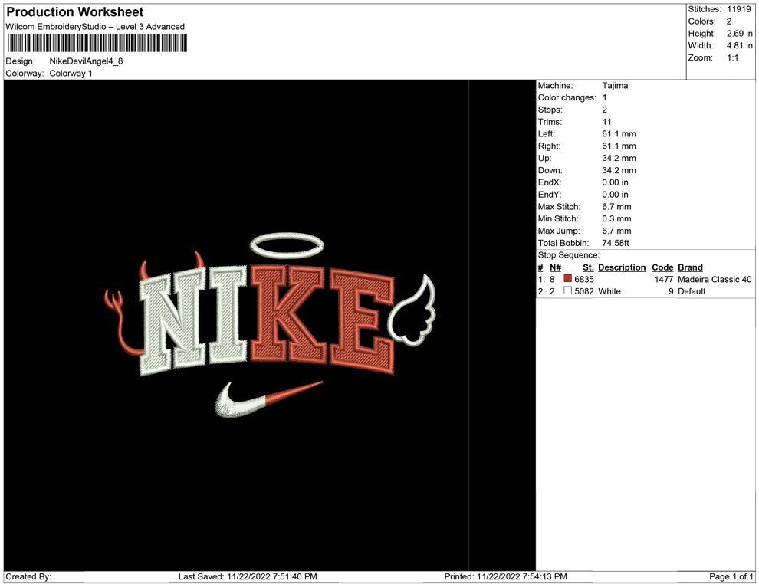Select the Madeira Classic 40 brand entry
The image size is (759, 584).
tap(715, 280)
